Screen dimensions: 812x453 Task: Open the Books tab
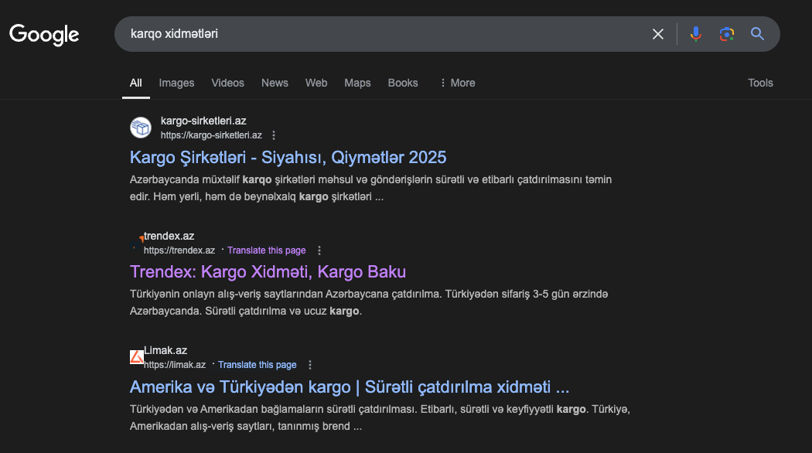pyautogui.click(x=403, y=83)
